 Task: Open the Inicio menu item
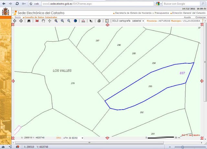pos(17,17)
